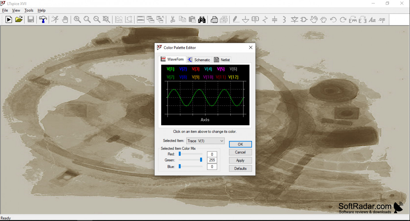This screenshot has width=410, height=221.
Task: Click the Find binoculars icon
Action: (x=202, y=20)
